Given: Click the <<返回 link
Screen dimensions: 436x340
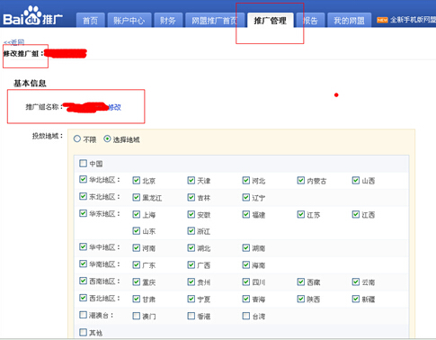Looking at the screenshot, I should (x=13, y=42).
